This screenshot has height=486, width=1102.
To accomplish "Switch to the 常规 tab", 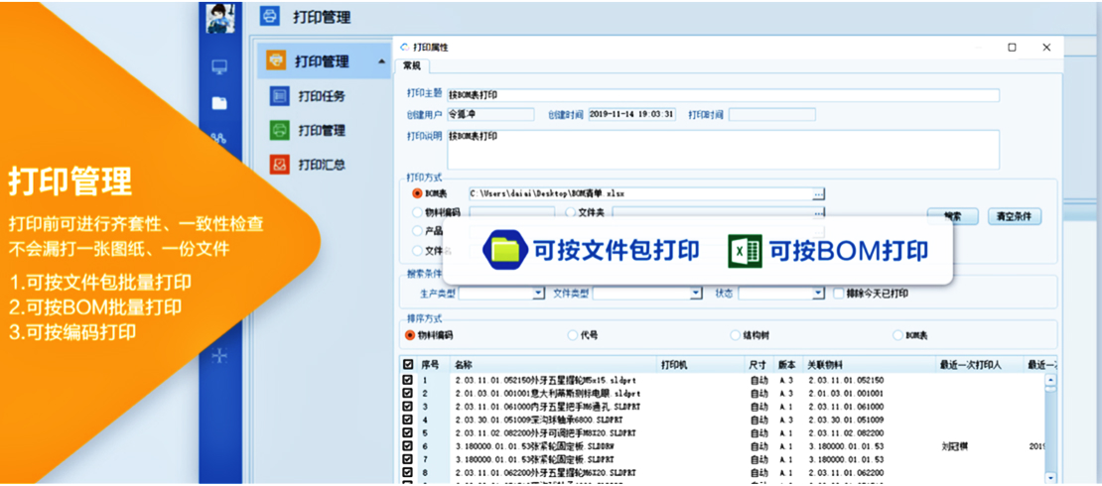I will [411, 66].
